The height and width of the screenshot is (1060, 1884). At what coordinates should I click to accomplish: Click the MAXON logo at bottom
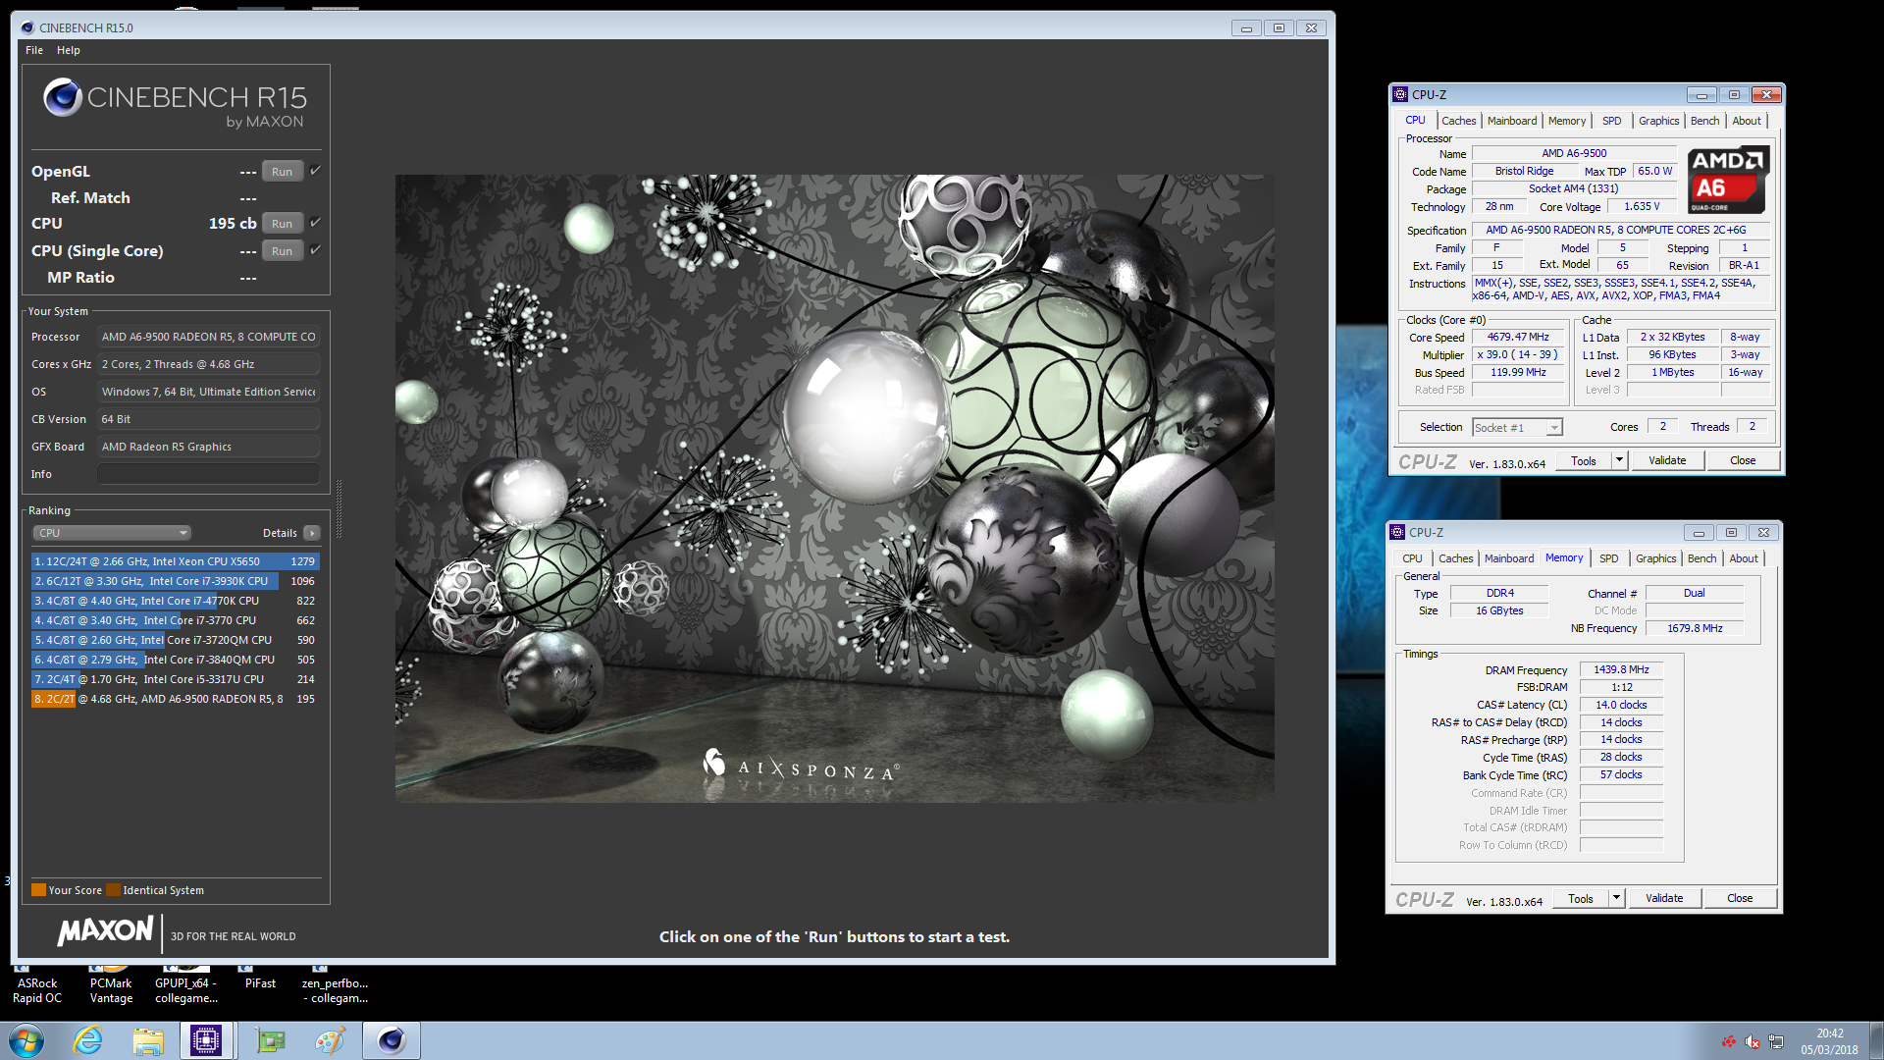[x=105, y=931]
